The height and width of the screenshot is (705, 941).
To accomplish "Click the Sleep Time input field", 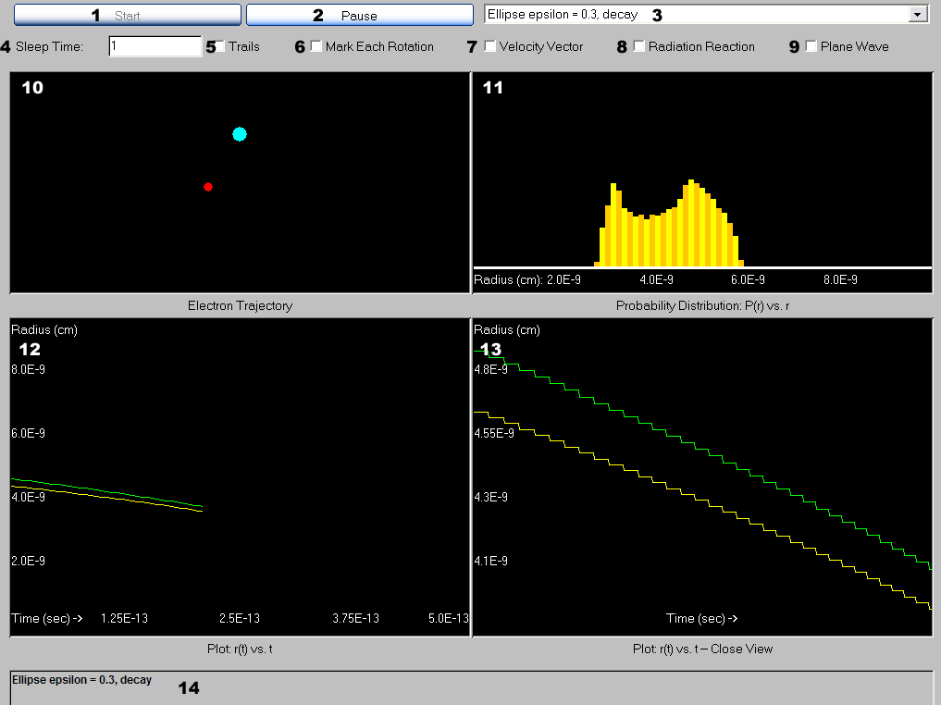I will (x=155, y=46).
